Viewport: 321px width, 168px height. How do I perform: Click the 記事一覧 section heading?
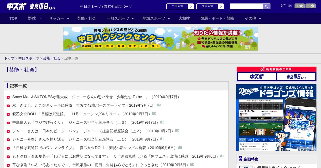(x=18, y=86)
